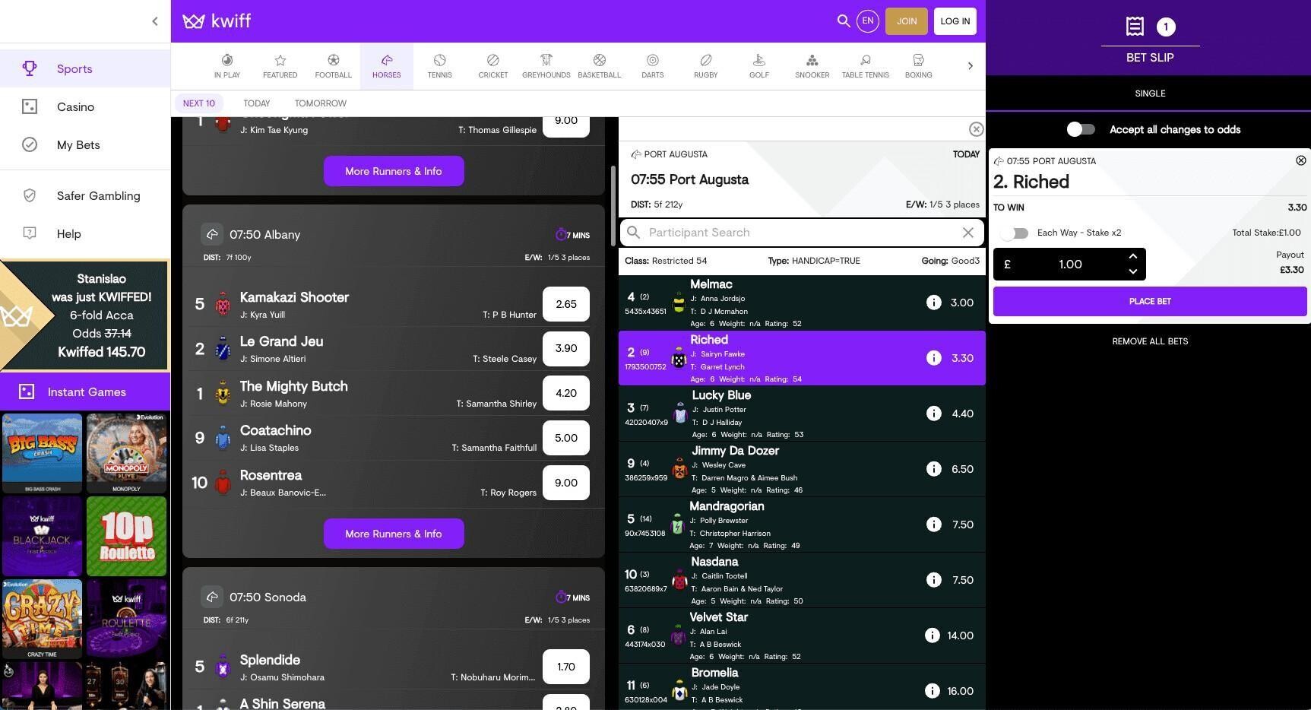
Task: Collapse the left sidebar chevron
Action: click(x=155, y=21)
